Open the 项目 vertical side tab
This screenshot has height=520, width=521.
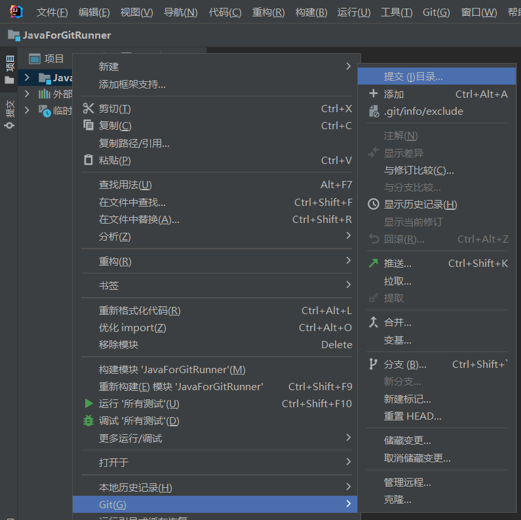pyautogui.click(x=9, y=70)
